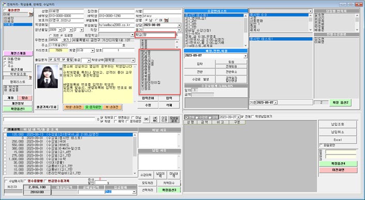Open the LMS/MMS message button
Viewport: 365px width, 200px height.
point(155,119)
